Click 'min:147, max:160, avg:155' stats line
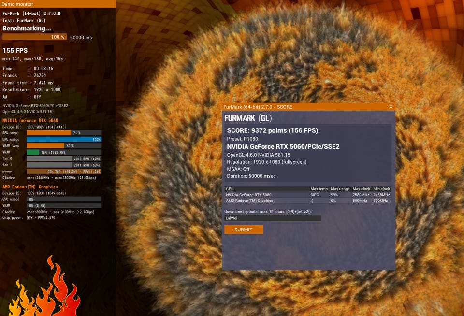Viewport: 464px width, 316px height. click(x=32, y=59)
